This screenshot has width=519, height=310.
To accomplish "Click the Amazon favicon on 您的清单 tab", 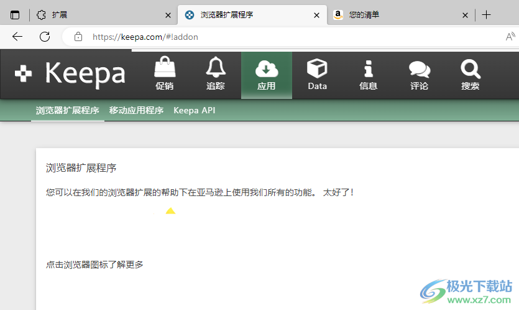I will (x=338, y=15).
